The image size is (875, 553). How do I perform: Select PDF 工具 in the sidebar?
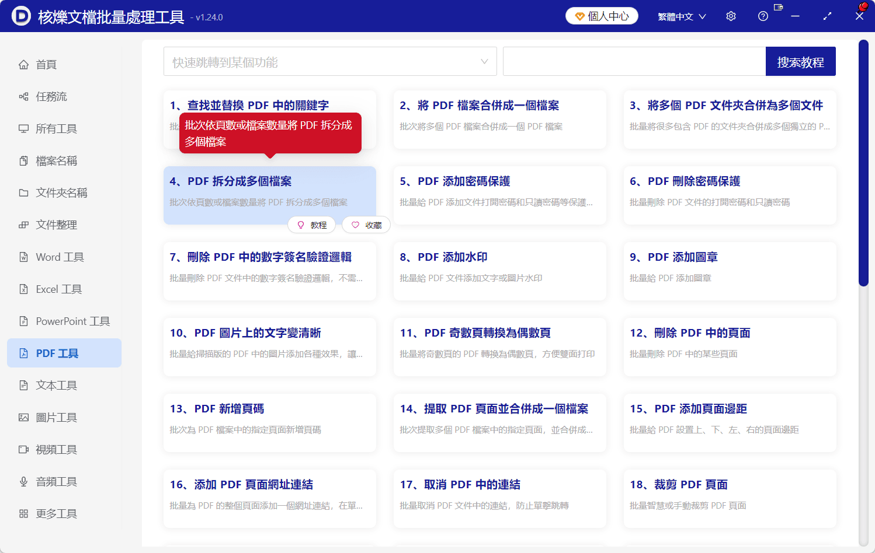64,353
